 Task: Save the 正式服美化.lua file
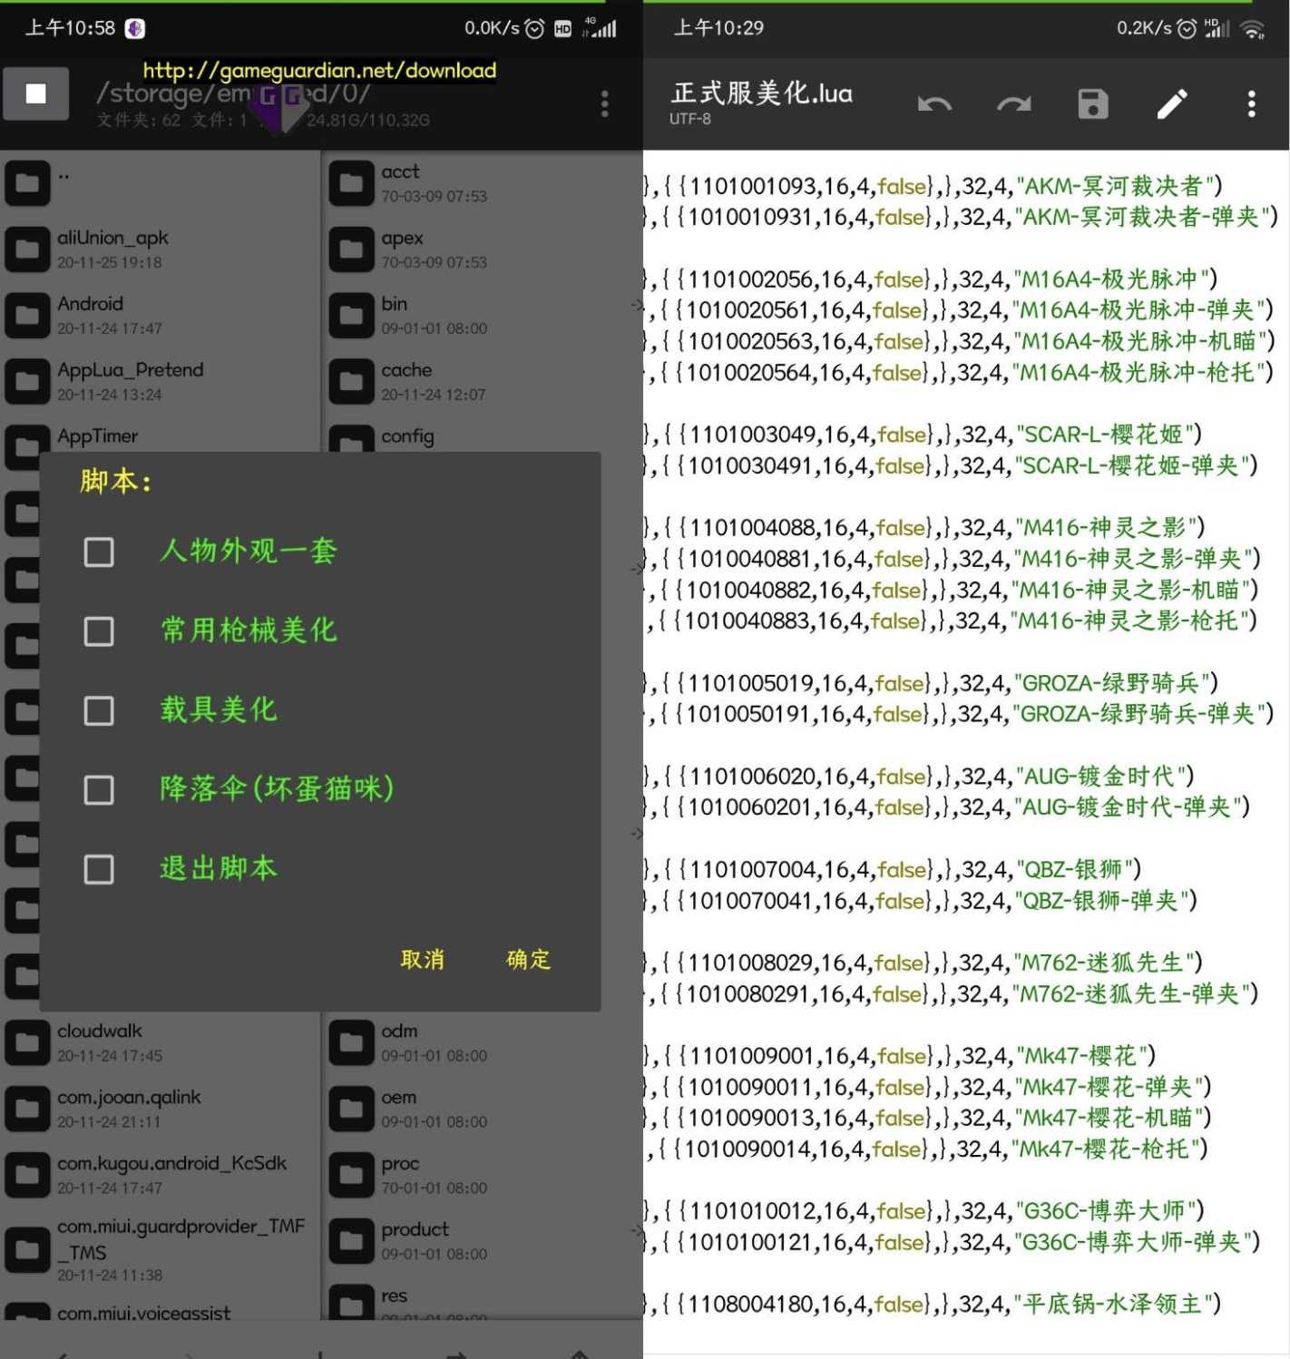(1093, 104)
